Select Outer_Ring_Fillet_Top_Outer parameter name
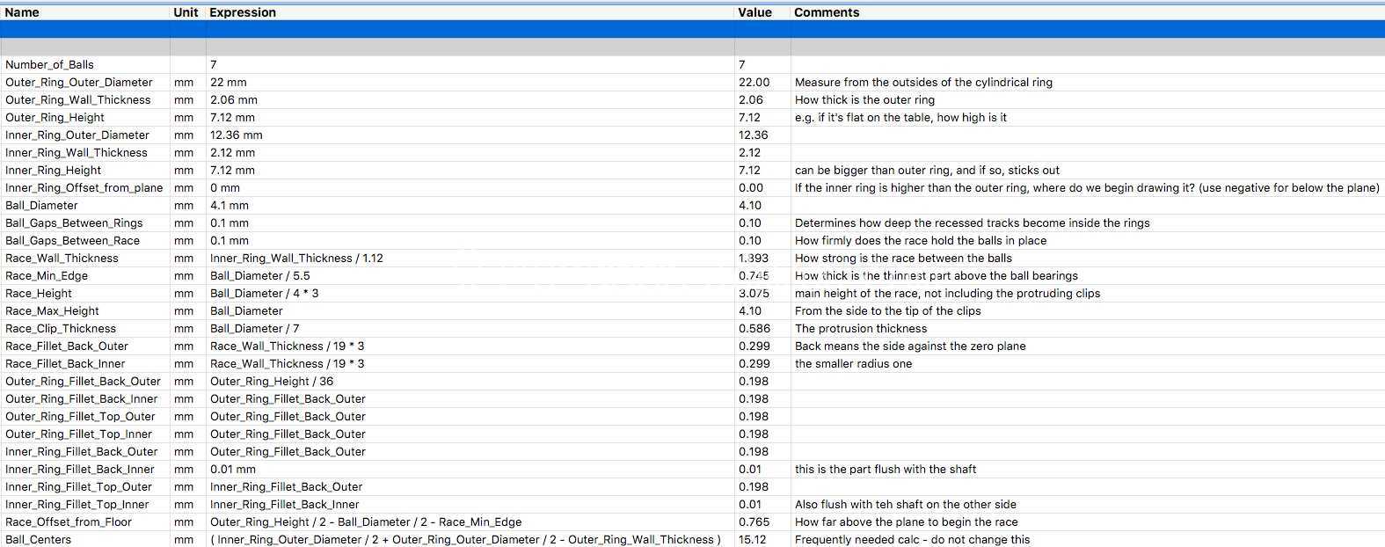 click(x=80, y=416)
